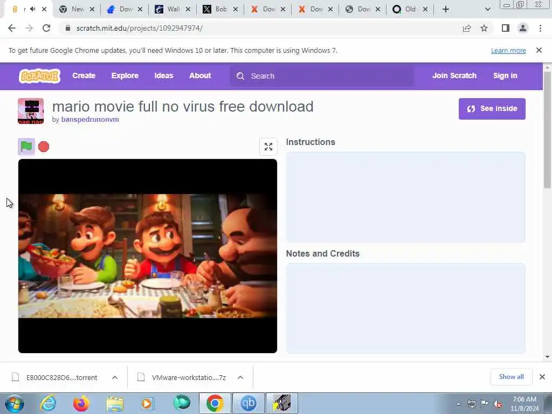Expand options for VMware 7z download
This screenshot has height=414, width=552.
(x=240, y=377)
